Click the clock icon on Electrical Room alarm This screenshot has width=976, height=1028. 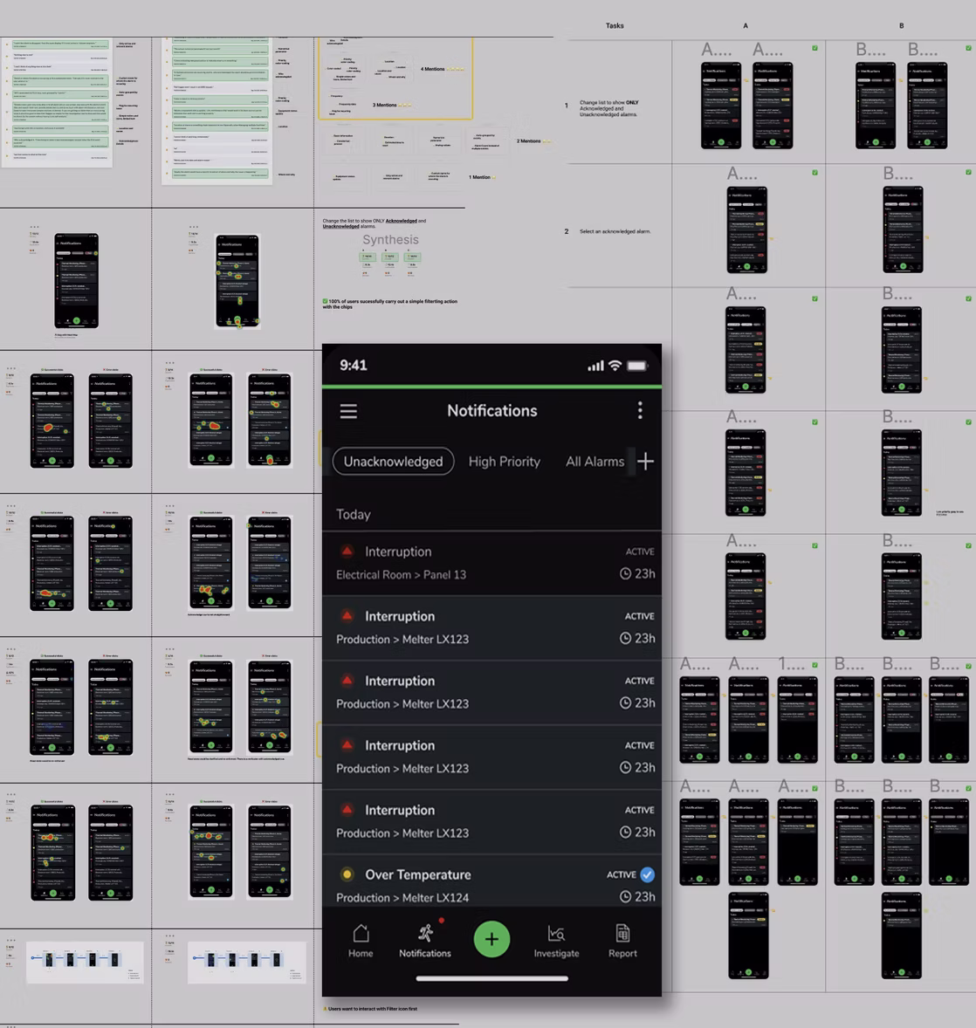(626, 573)
